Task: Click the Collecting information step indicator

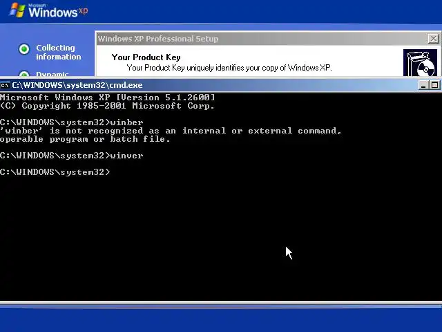Action: [x=24, y=49]
